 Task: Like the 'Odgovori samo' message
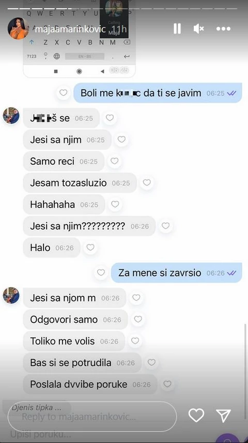pyautogui.click(x=138, y=319)
